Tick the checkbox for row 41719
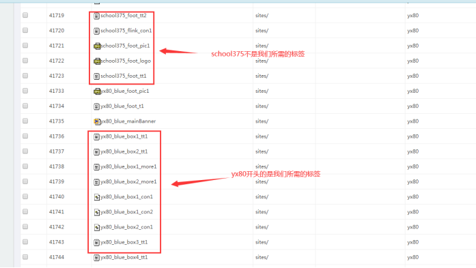This screenshot has height=268, width=476. [x=25, y=15]
